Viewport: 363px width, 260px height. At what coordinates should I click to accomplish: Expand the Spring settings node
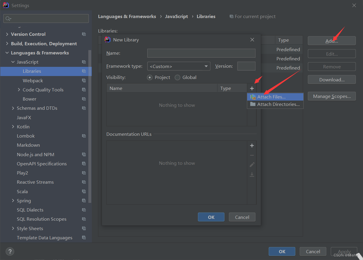point(13,201)
